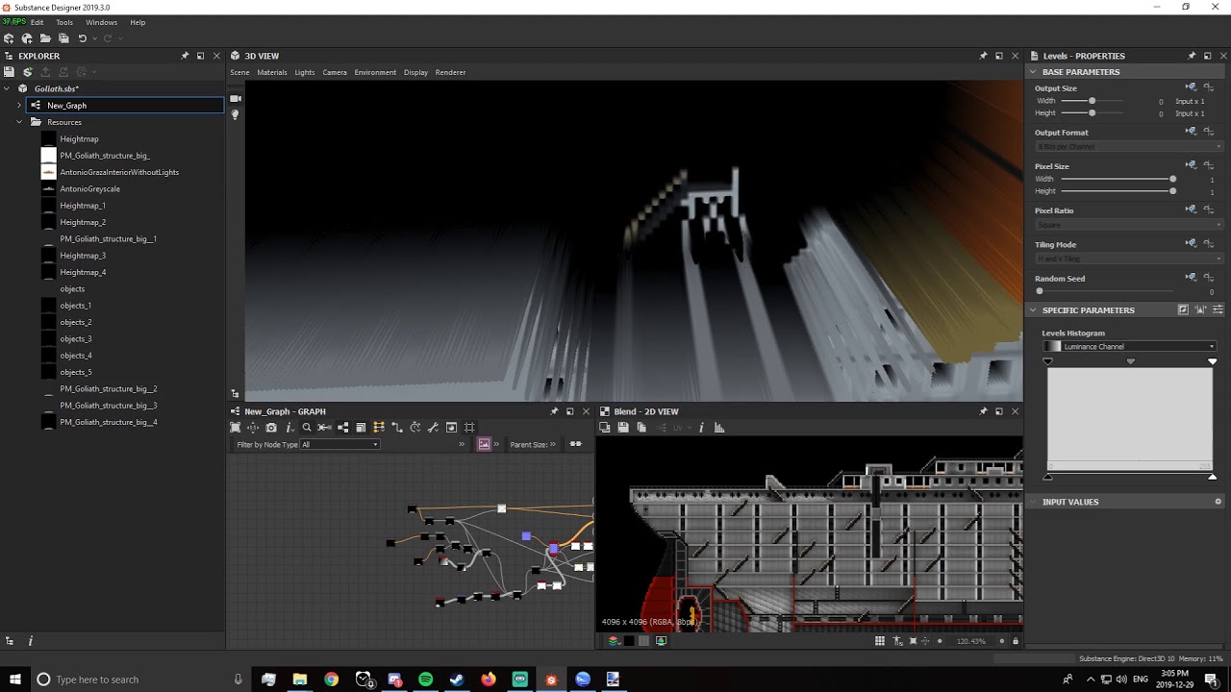Open histogram in 2D view toolbar
Viewport: 1231px width, 692px height.
coord(719,428)
